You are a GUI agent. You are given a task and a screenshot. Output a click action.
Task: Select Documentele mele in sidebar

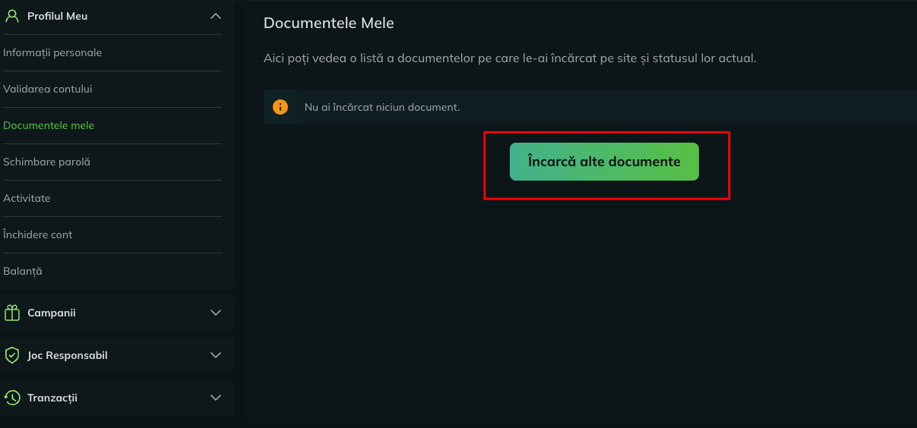click(49, 125)
